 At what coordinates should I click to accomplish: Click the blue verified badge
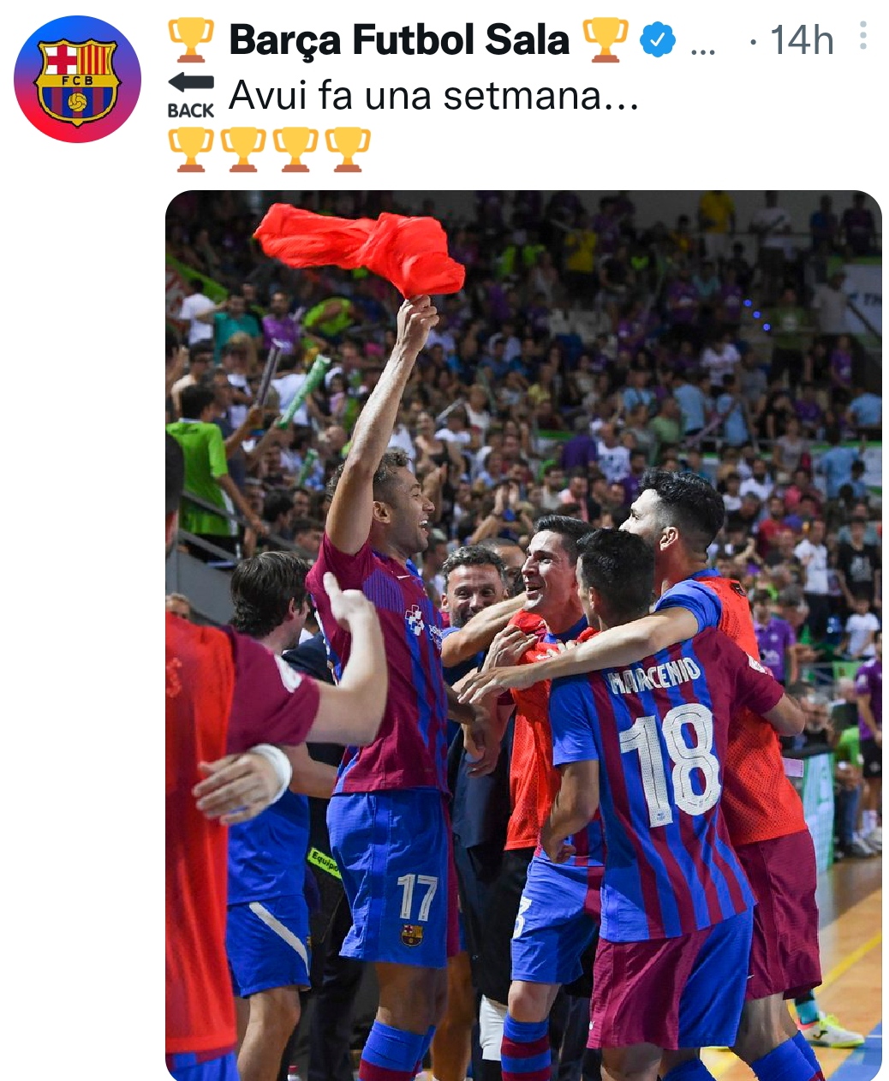tap(658, 39)
